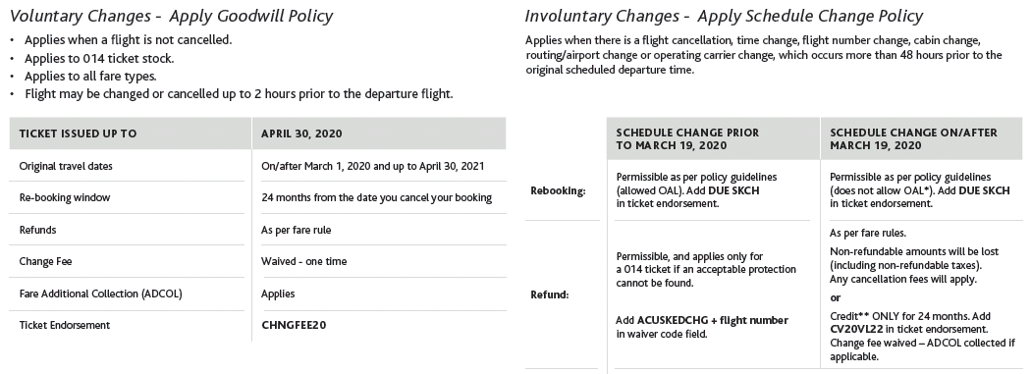Click the Re-booking window row label
Viewport: 1031px width, 374px height.
click(65, 198)
